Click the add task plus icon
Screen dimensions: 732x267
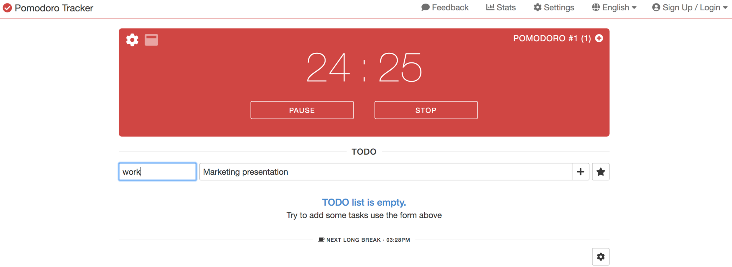pyautogui.click(x=580, y=171)
